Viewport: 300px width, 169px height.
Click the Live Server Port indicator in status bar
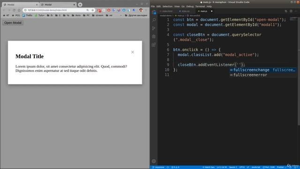pyautogui.click(x=269, y=167)
